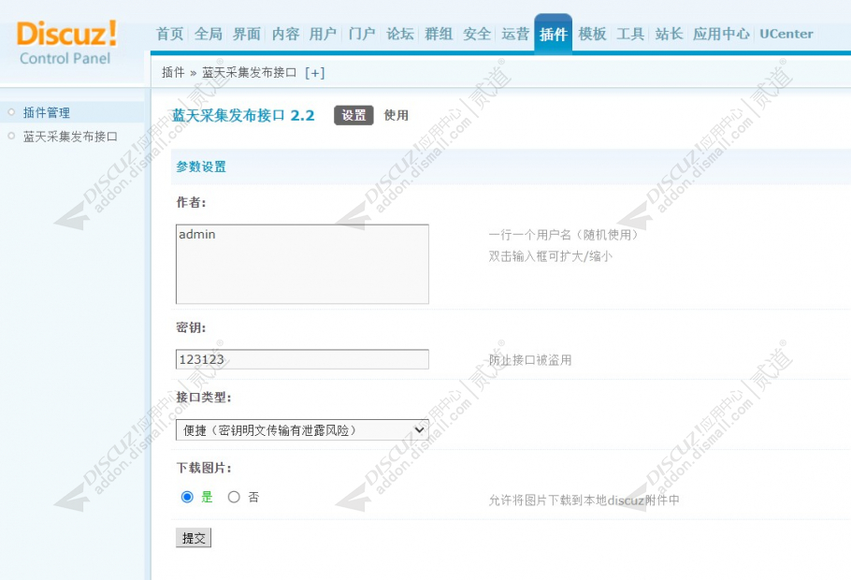This screenshot has width=851, height=580.
Task: Click the Discuz! Control Panel logo
Action: coord(66,43)
